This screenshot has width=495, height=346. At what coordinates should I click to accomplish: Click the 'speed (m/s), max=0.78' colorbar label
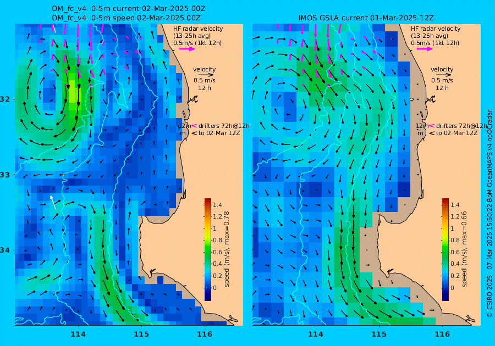coord(227,249)
